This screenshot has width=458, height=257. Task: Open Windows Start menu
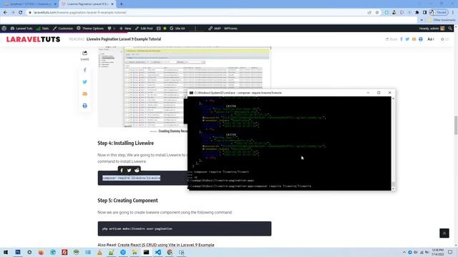click(x=6, y=252)
